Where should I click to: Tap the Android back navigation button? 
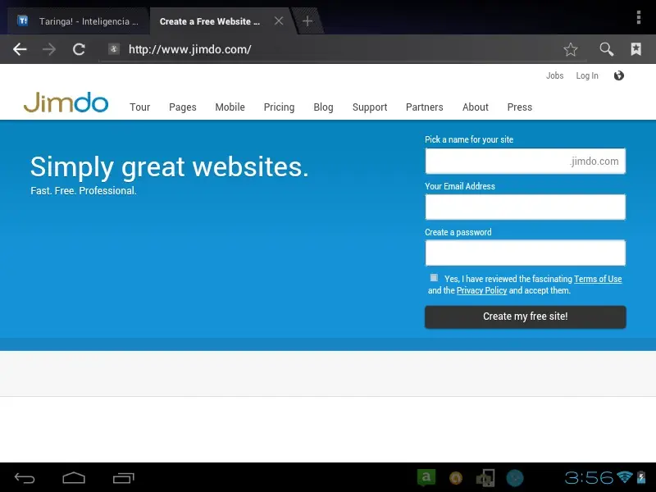coord(25,478)
